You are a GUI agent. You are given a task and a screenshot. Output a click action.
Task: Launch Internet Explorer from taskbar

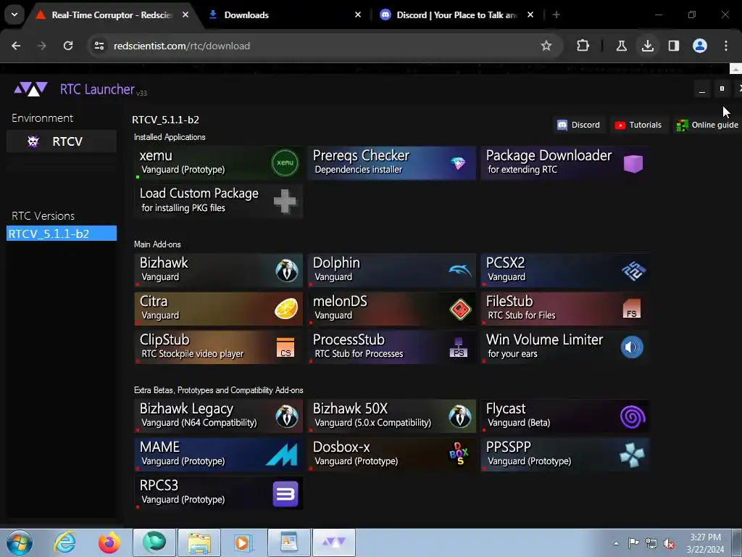64,542
